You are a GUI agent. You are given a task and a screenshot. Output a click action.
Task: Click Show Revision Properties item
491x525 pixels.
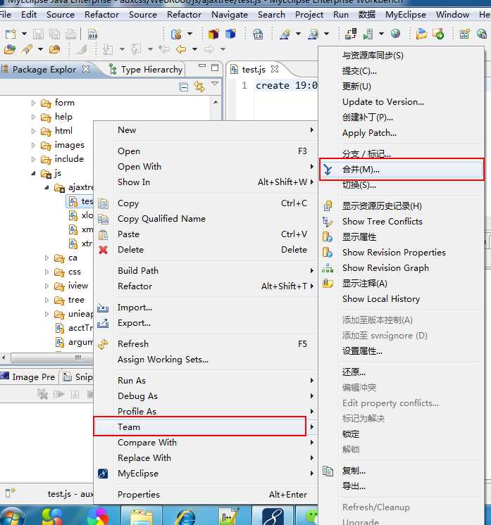(x=402, y=253)
